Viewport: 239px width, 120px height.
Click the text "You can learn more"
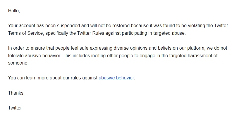[28, 78]
